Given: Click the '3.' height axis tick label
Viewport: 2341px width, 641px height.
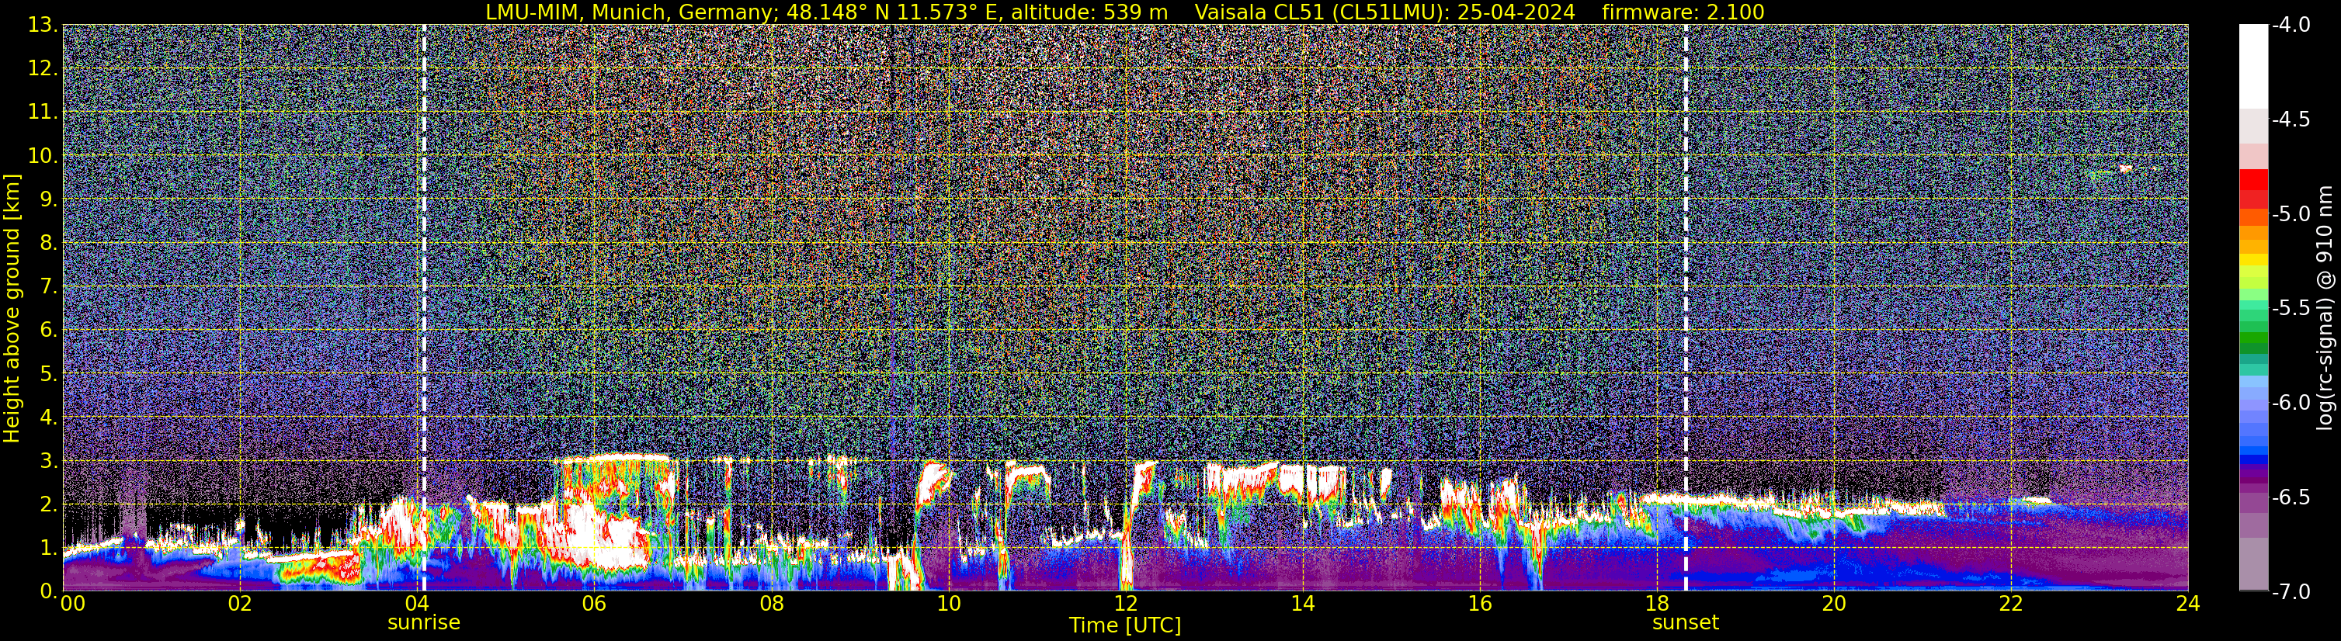Looking at the screenshot, I should tap(49, 460).
